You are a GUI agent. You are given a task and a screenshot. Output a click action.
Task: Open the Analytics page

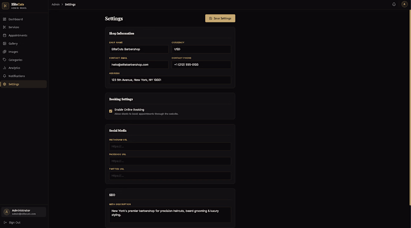(x=24, y=68)
